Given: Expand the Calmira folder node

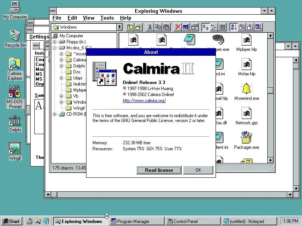Looking at the screenshot, I should coord(61,60).
